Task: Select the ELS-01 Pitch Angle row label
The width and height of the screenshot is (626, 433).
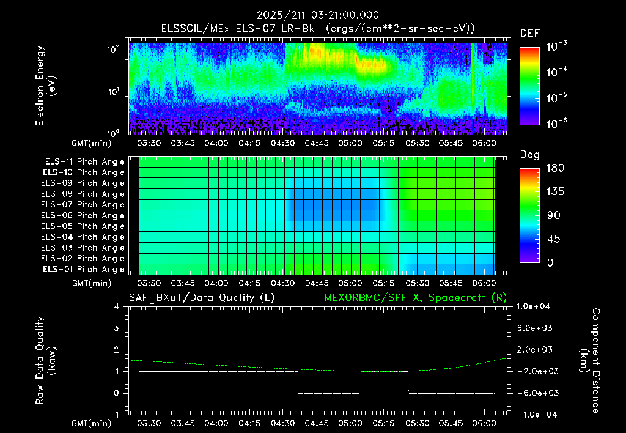Action: tap(84, 269)
